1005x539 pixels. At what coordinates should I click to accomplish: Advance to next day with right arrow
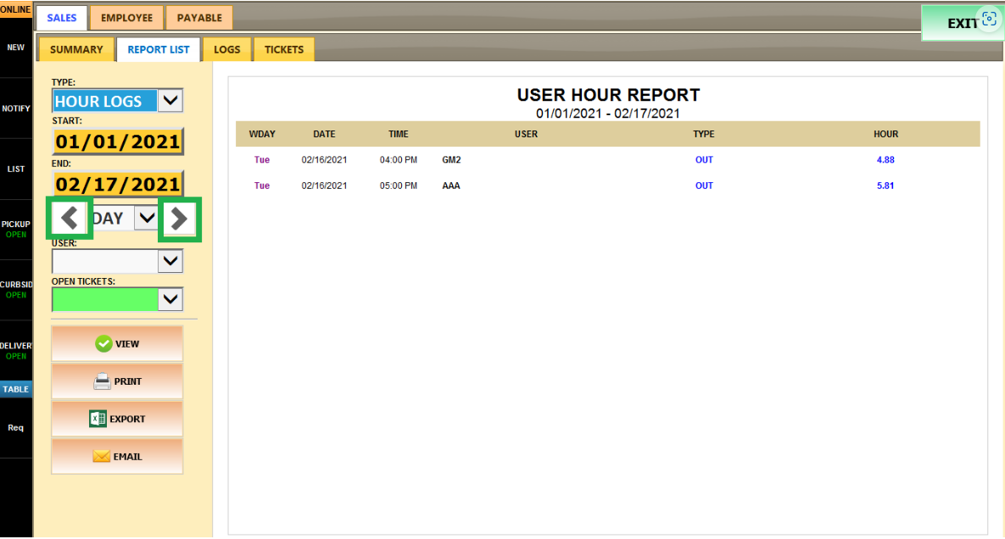click(180, 219)
